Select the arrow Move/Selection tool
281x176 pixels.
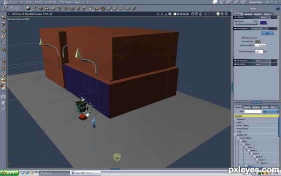[3, 18]
